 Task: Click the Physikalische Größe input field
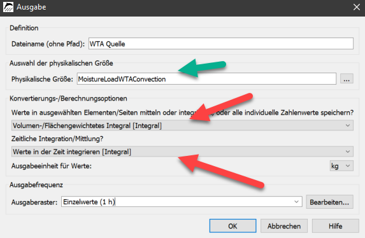click(207, 79)
